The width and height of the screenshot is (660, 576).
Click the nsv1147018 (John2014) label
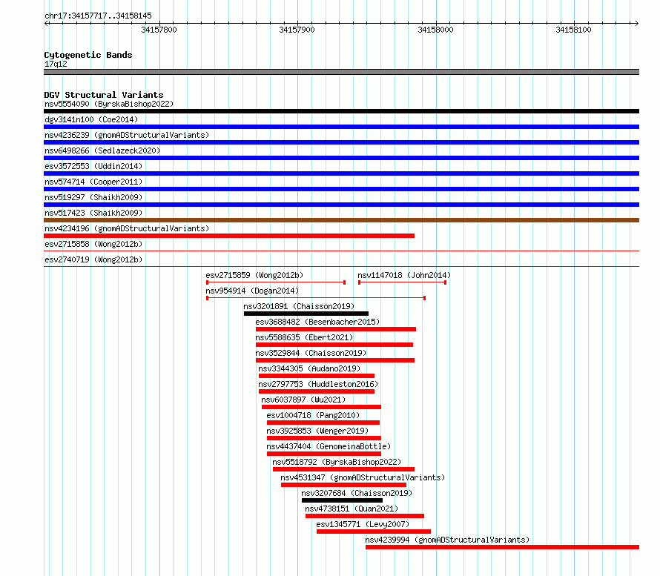click(x=404, y=275)
